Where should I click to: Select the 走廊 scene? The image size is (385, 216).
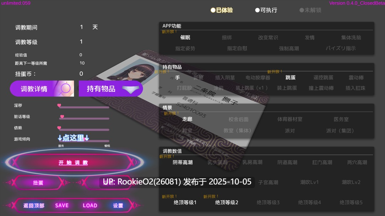187,119
